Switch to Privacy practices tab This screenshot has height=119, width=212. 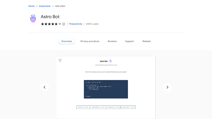(90, 41)
